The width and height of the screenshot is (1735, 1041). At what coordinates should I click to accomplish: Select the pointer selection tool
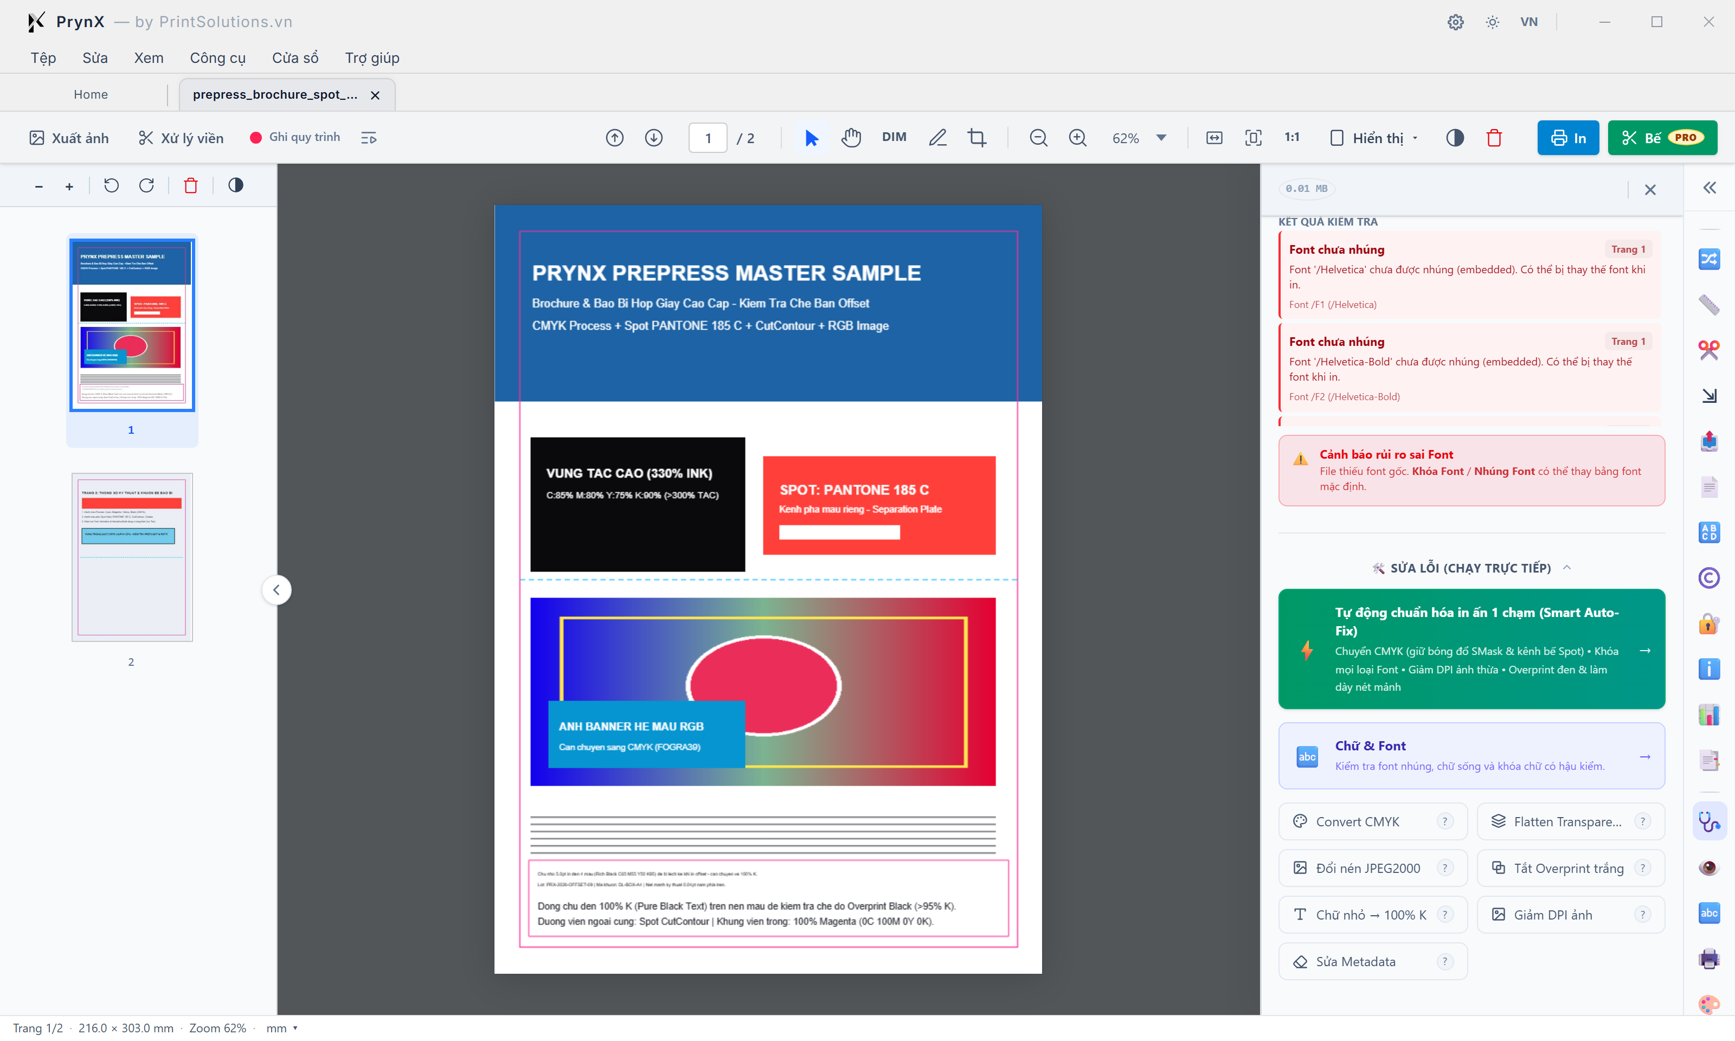click(x=812, y=138)
